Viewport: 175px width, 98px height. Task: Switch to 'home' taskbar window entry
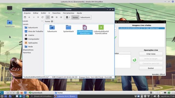tap(67, 93)
